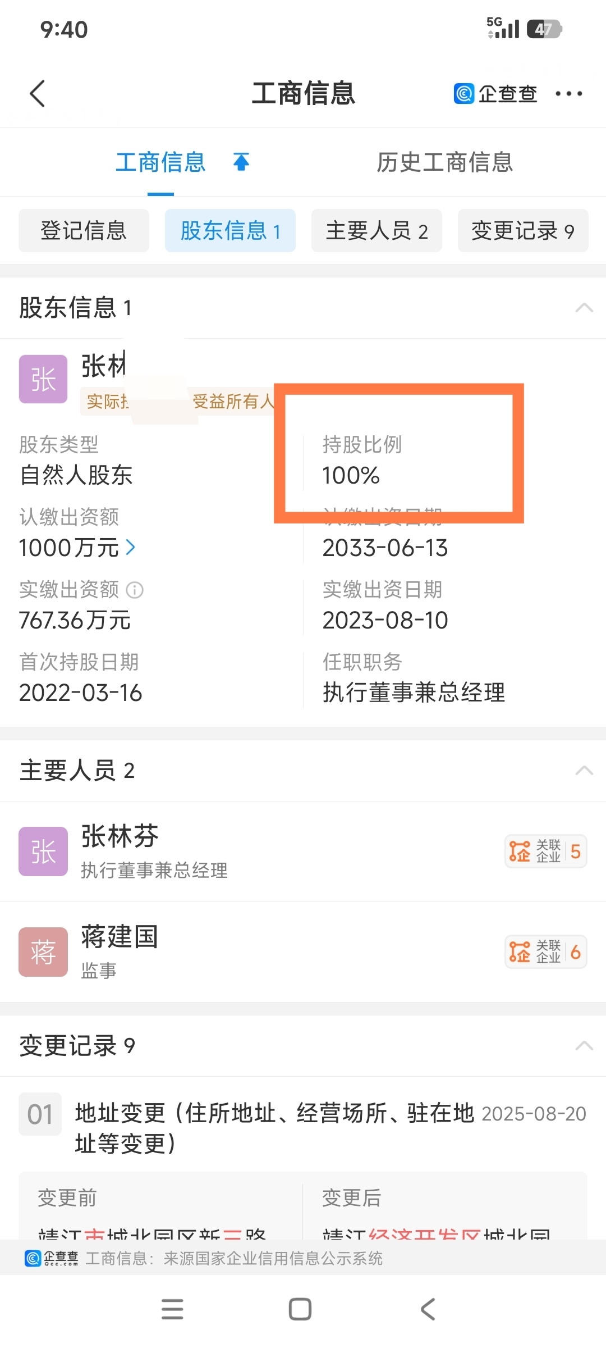Jump to 主要人员 2 section chip
Screen dimensions: 606x1348
click(377, 231)
